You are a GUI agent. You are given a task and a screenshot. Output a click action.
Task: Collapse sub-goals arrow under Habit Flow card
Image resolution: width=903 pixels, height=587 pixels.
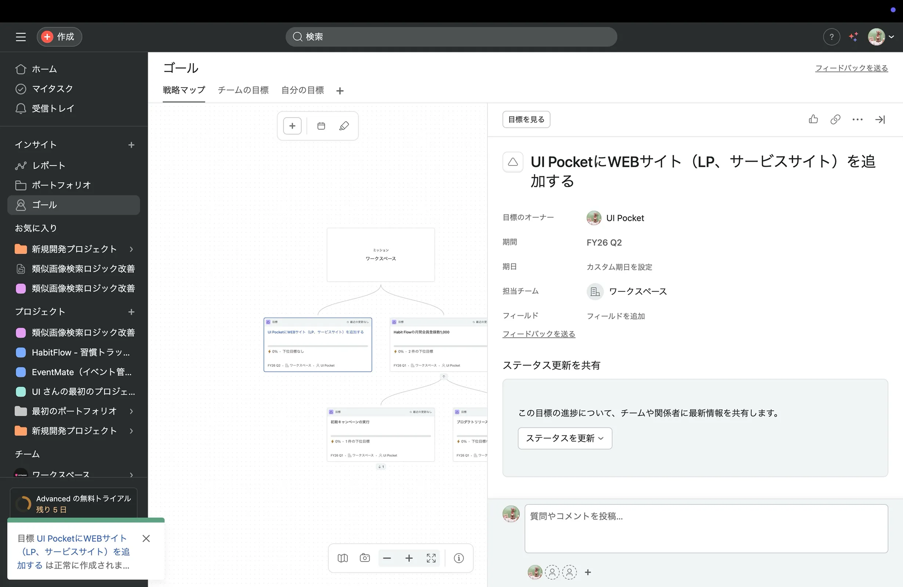coord(443,376)
